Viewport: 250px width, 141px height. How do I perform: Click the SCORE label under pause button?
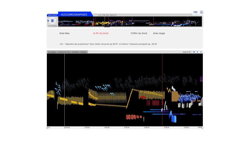click(54, 26)
